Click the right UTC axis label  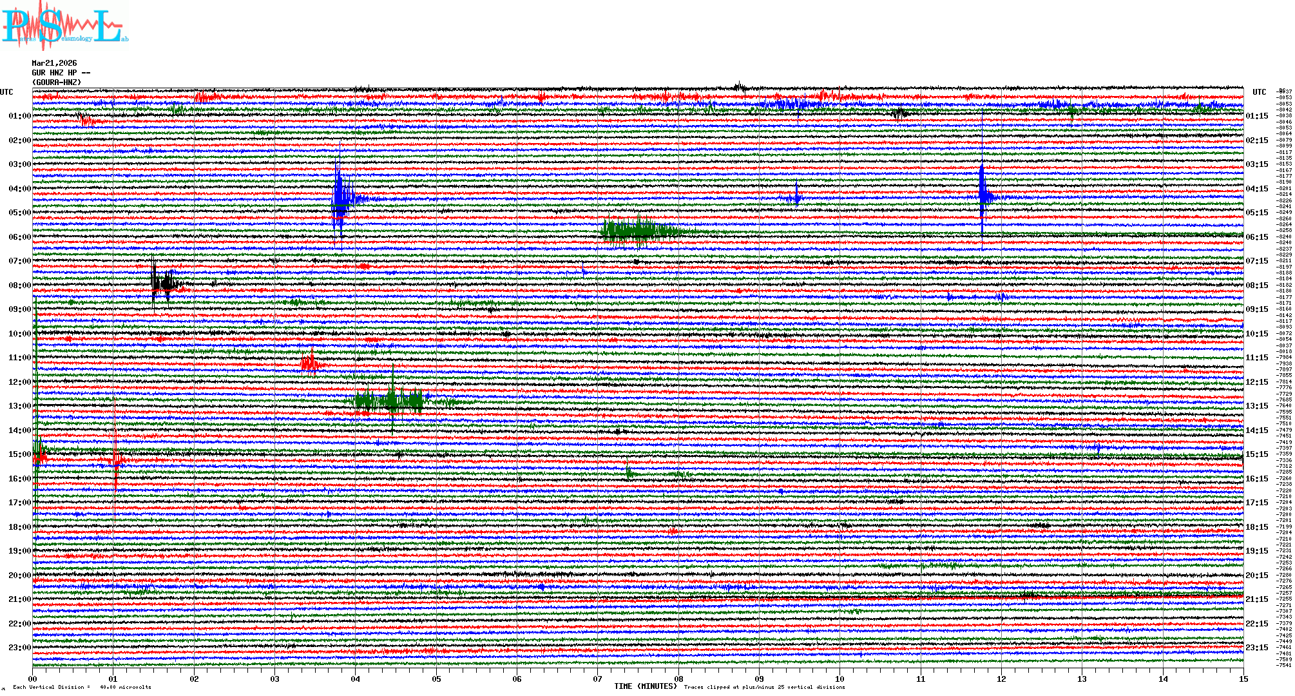tap(1259, 92)
